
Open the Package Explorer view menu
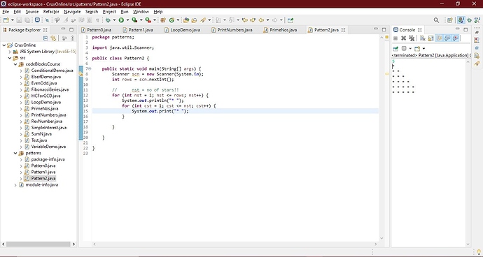tap(72, 38)
